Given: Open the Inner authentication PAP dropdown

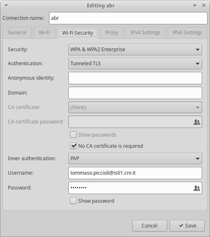Looking at the screenshot, I should (x=135, y=159).
